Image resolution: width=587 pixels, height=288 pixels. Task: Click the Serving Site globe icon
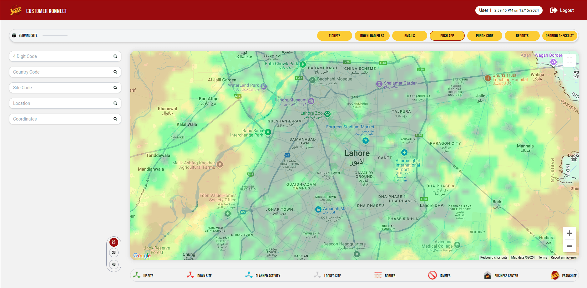click(x=14, y=35)
